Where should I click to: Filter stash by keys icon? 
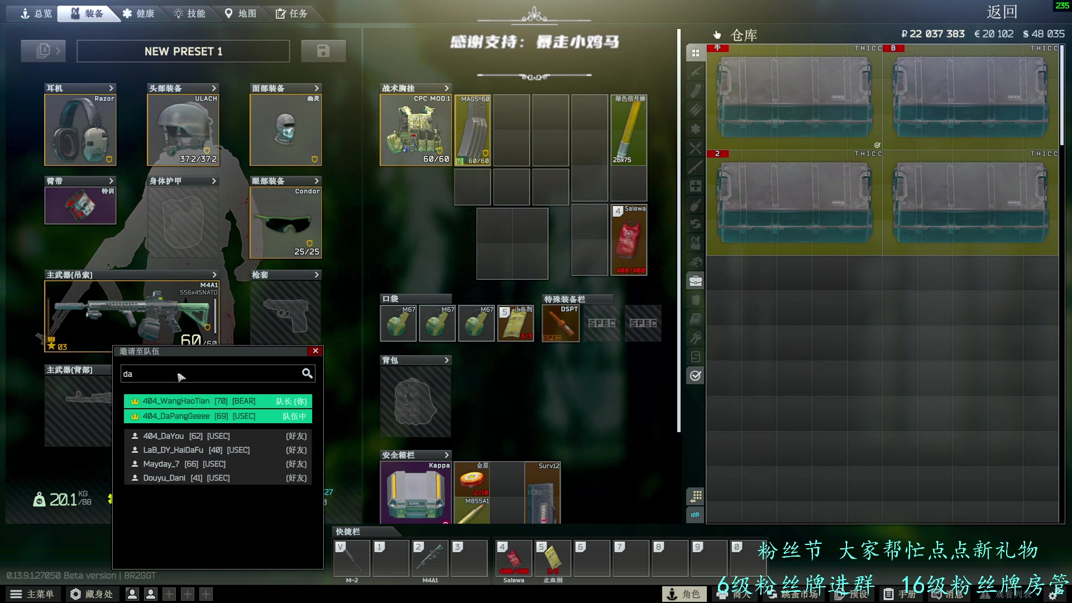pos(695,338)
